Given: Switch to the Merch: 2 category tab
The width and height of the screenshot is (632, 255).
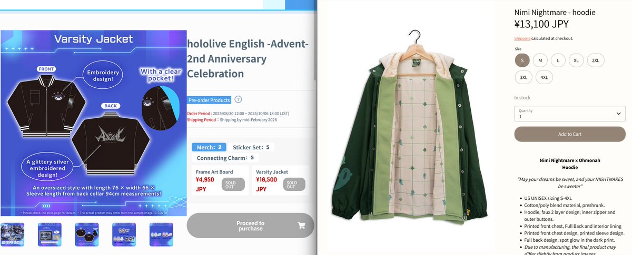Looking at the screenshot, I should click(210, 147).
